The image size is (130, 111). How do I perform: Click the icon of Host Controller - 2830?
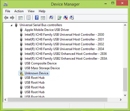21,35
